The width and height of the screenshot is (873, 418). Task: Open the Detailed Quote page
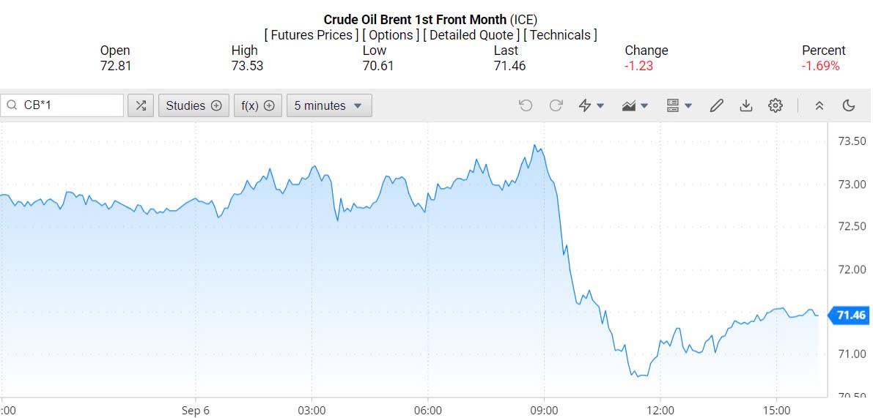coord(471,35)
